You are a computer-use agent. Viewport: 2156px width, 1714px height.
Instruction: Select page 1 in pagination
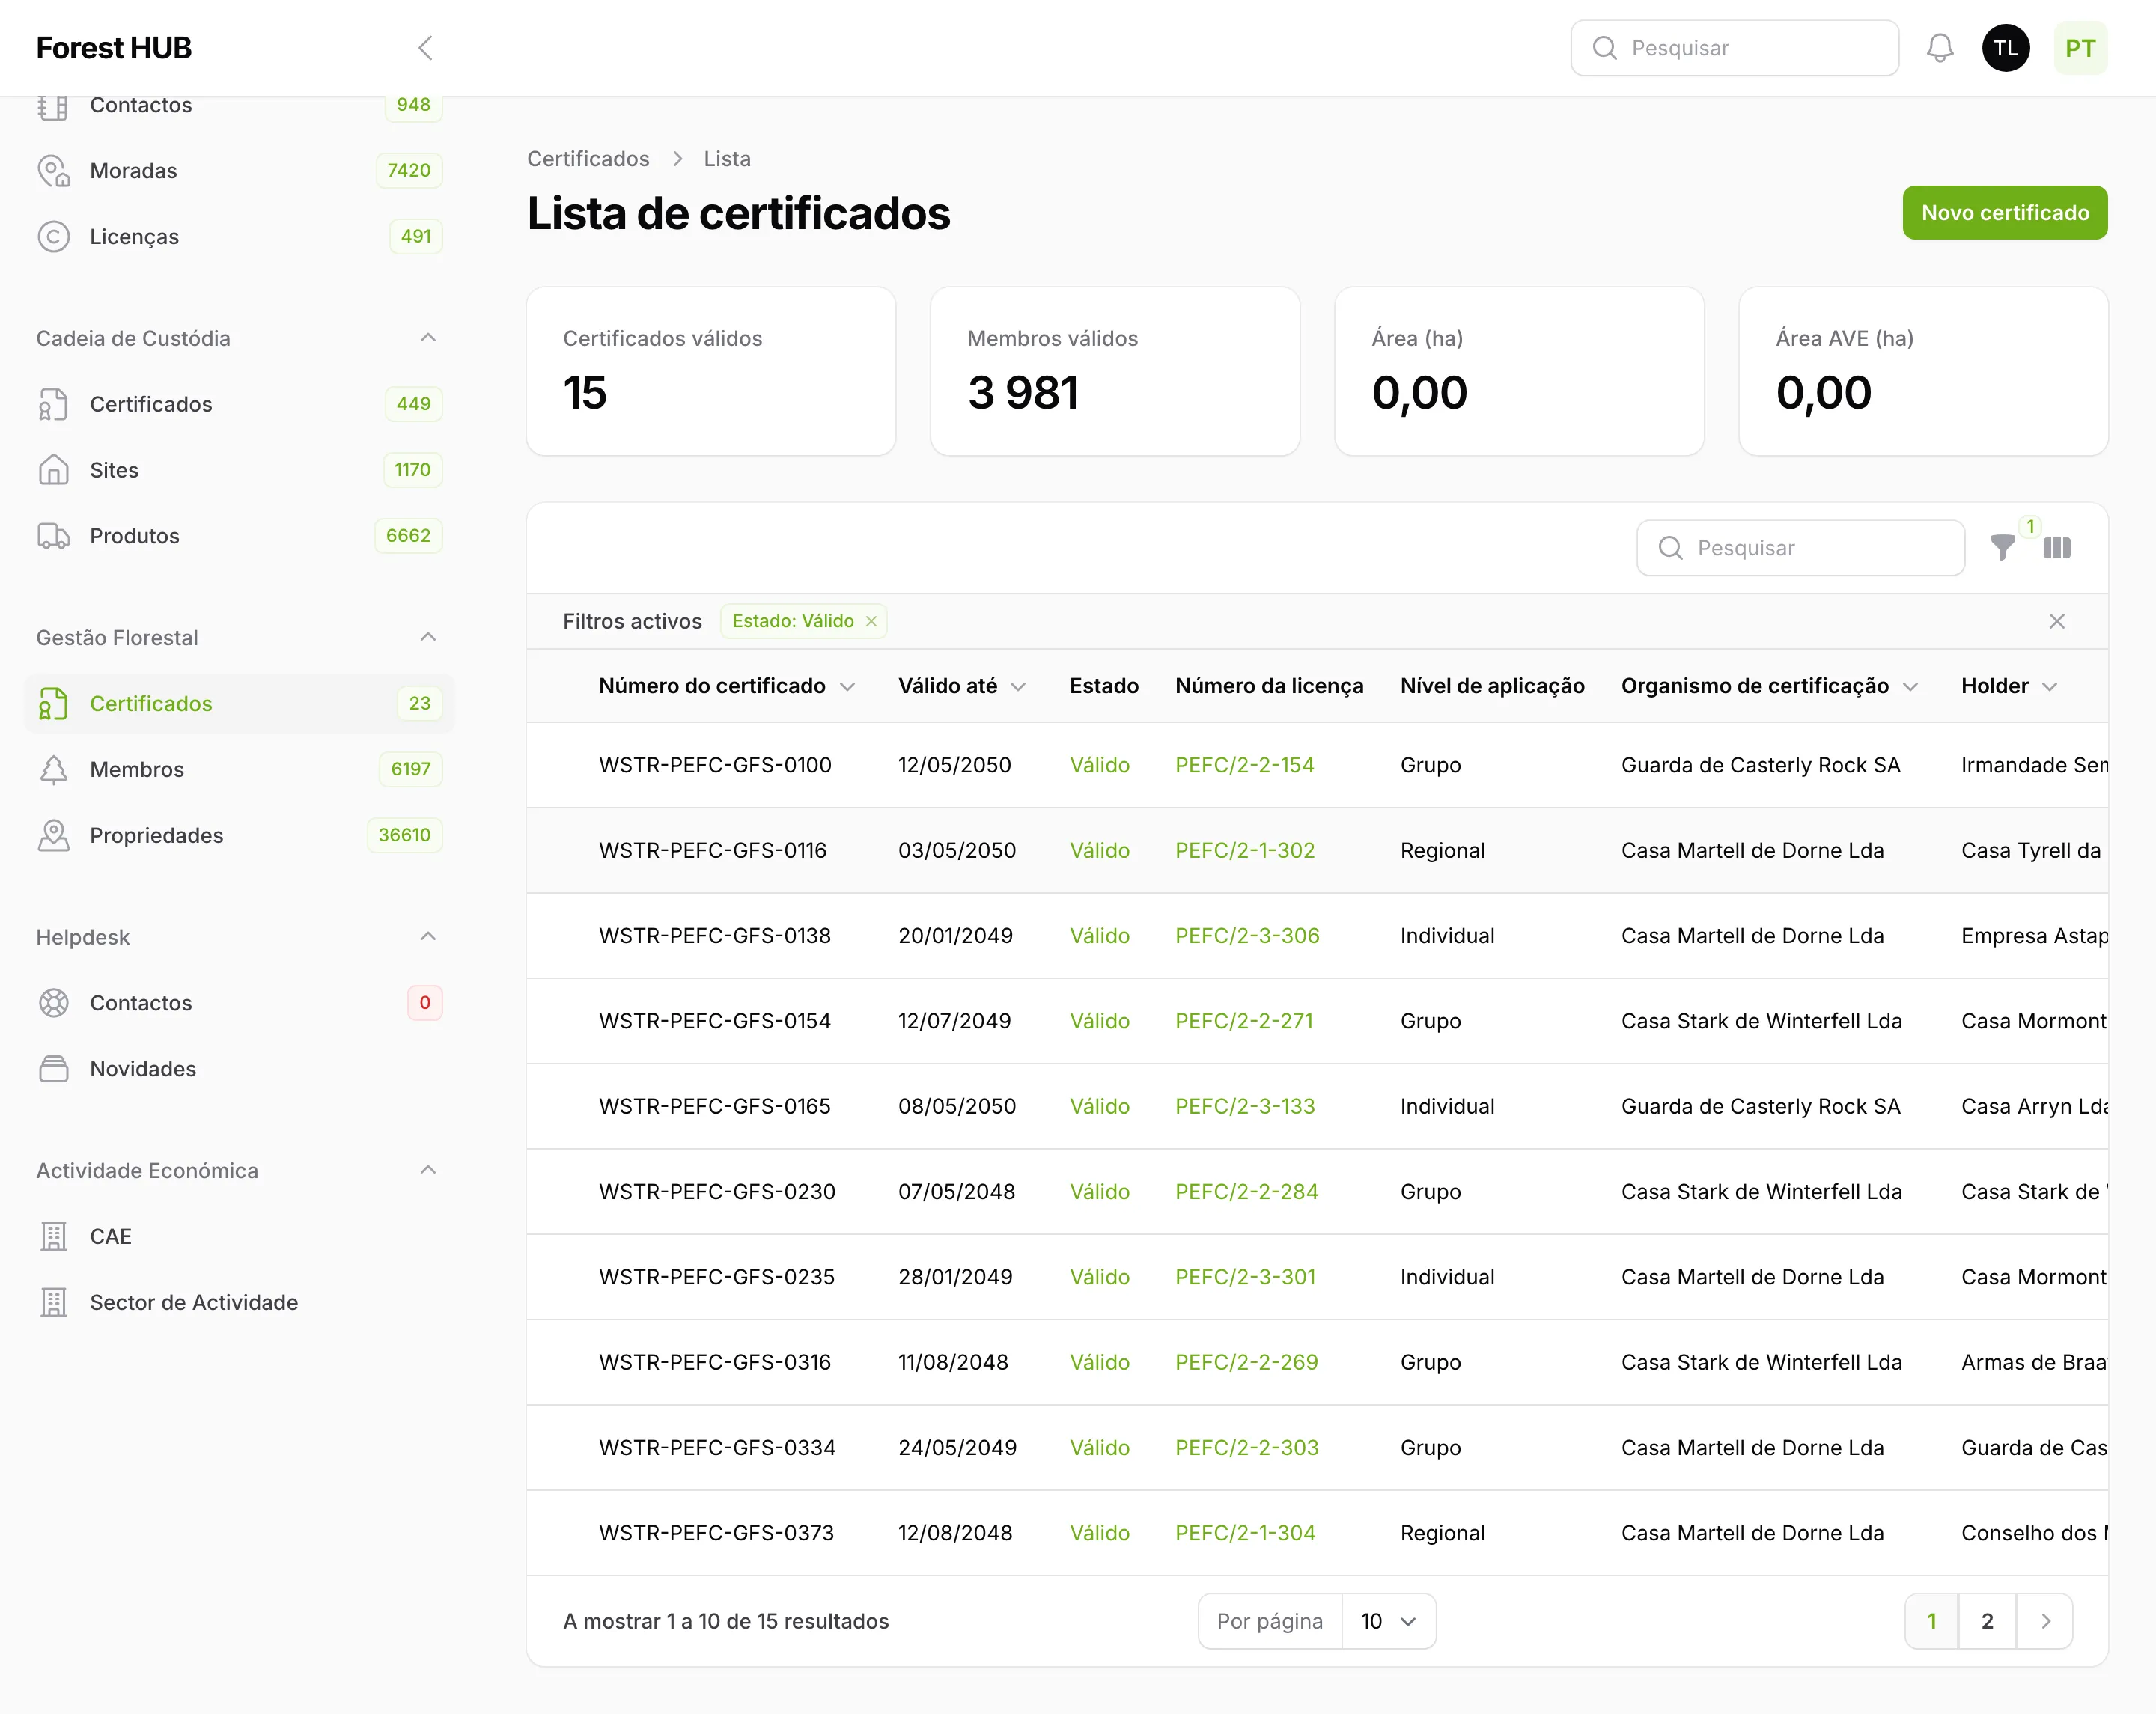point(1932,1621)
